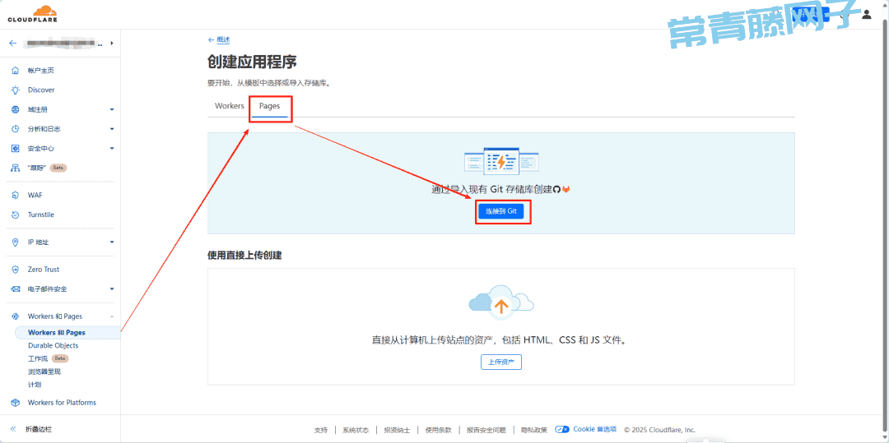
Task: Open Workers for Platforms menu item
Action: coord(60,403)
